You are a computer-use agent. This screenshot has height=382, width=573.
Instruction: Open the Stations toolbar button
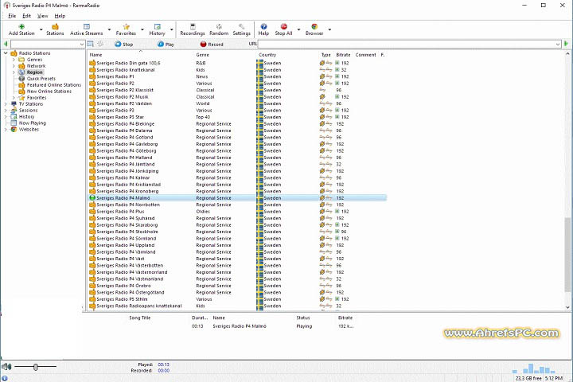[55, 29]
